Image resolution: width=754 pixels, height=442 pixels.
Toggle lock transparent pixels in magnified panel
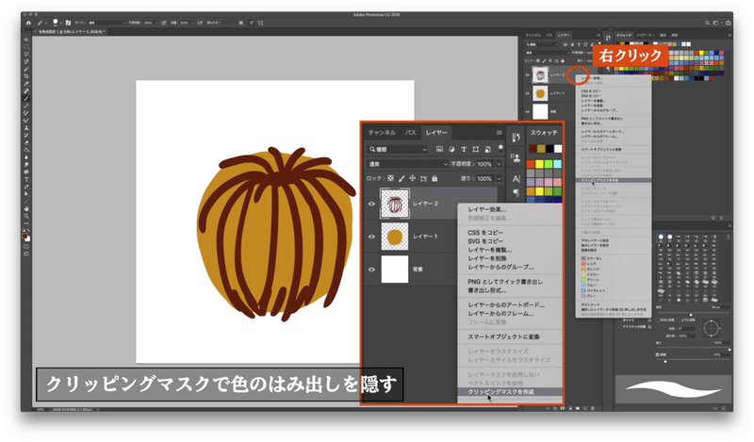(x=390, y=178)
